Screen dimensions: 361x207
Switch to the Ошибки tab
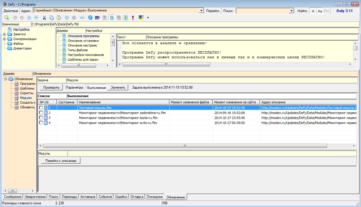click(x=121, y=197)
